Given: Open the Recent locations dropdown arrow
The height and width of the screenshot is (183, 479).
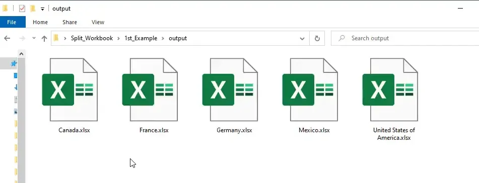Looking at the screenshot, I should click(x=34, y=38).
